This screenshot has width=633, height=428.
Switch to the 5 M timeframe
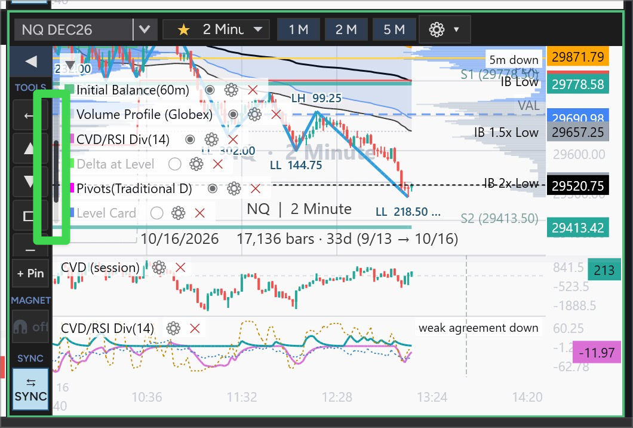pos(394,29)
